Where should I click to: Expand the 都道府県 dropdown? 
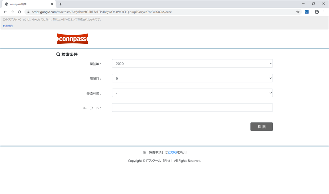click(x=192, y=93)
